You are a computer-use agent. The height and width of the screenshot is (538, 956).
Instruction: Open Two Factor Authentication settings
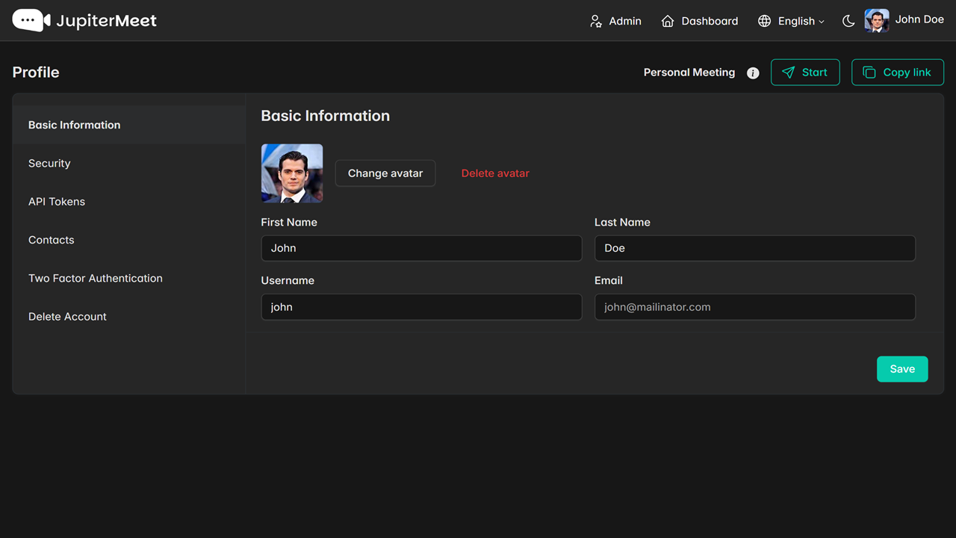[x=96, y=278]
